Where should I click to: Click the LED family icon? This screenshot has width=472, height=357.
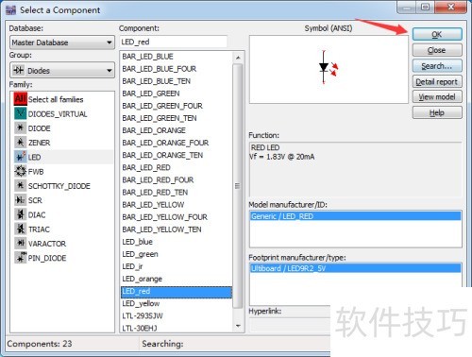[x=21, y=157]
